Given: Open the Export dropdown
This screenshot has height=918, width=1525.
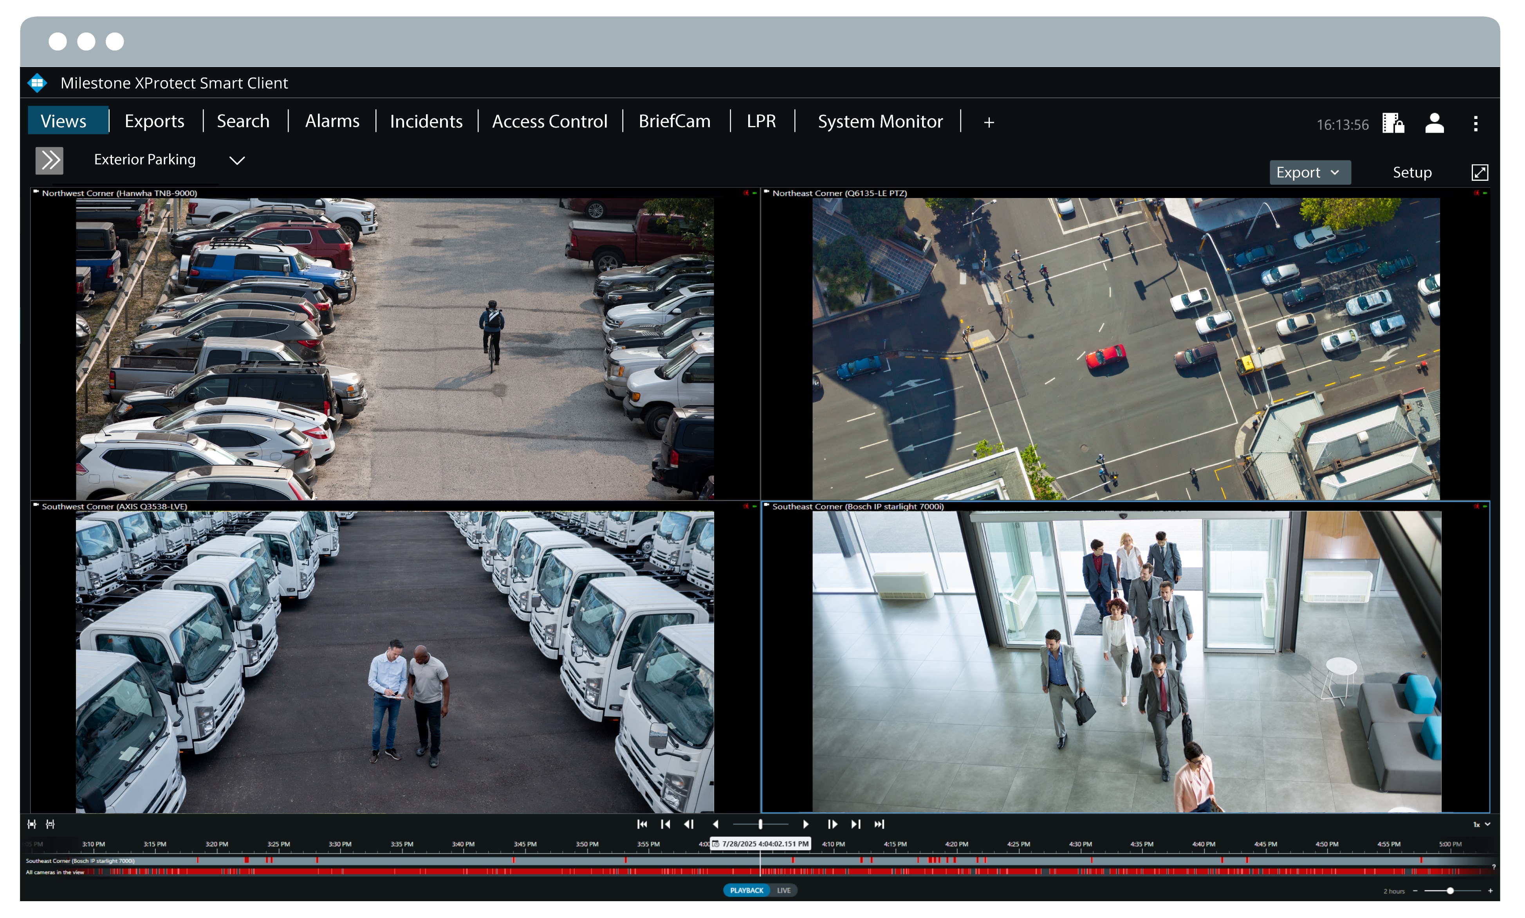Looking at the screenshot, I should point(1310,173).
